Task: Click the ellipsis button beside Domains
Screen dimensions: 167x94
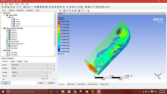Action: coord(51,65)
